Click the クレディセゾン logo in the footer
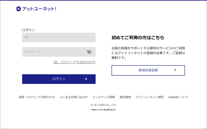Viewport: 207px width, 129px height. coord(109,110)
